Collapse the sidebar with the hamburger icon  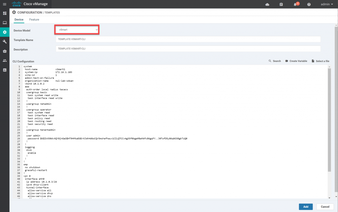click(x=5, y=4)
